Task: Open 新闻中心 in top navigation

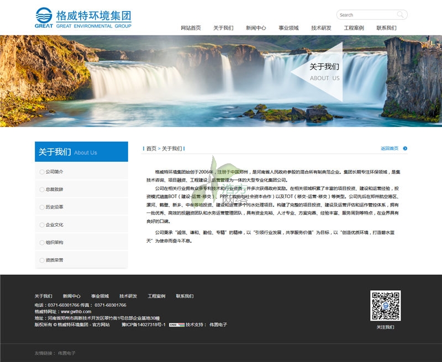Action: click(256, 28)
